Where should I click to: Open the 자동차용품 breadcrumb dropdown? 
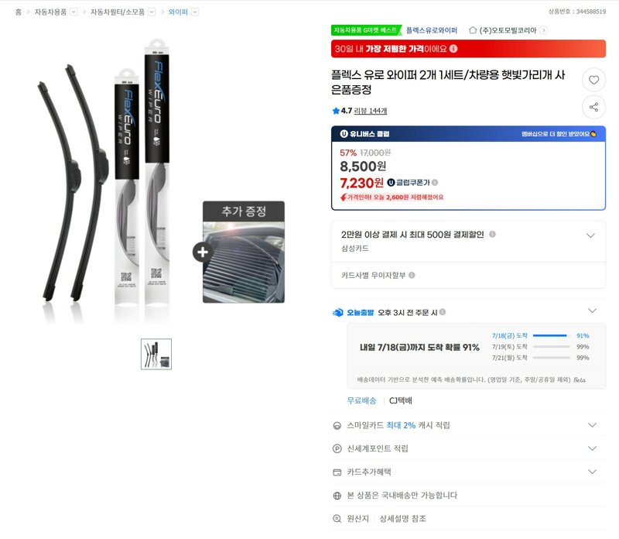[74, 12]
